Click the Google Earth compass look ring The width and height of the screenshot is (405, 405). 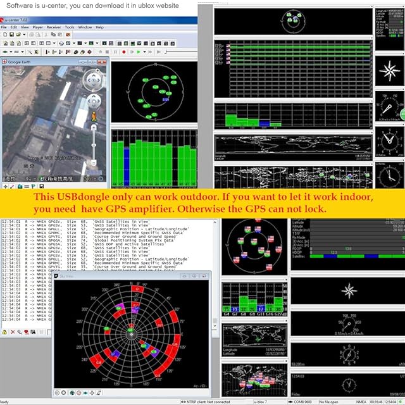pos(94,80)
